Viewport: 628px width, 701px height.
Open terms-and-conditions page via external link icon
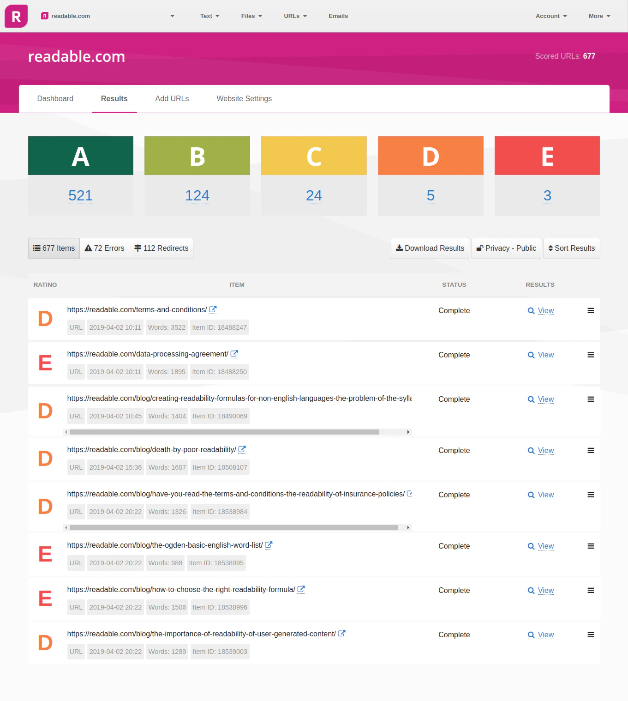click(212, 309)
